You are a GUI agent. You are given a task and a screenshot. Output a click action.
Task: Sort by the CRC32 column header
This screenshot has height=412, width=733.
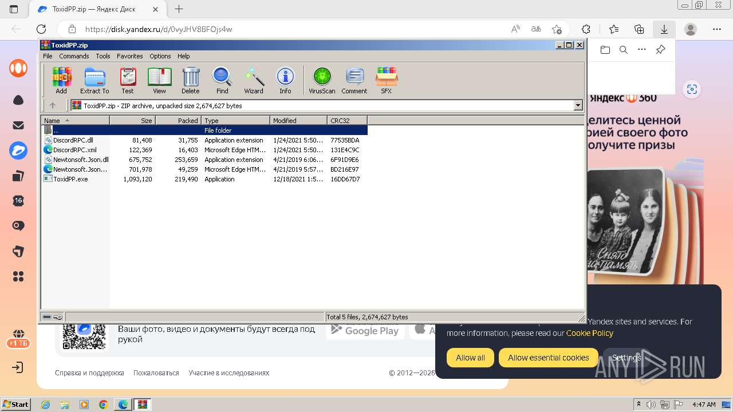tap(348, 120)
